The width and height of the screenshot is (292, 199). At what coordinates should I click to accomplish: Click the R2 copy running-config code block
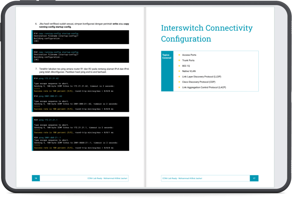click(80, 56)
